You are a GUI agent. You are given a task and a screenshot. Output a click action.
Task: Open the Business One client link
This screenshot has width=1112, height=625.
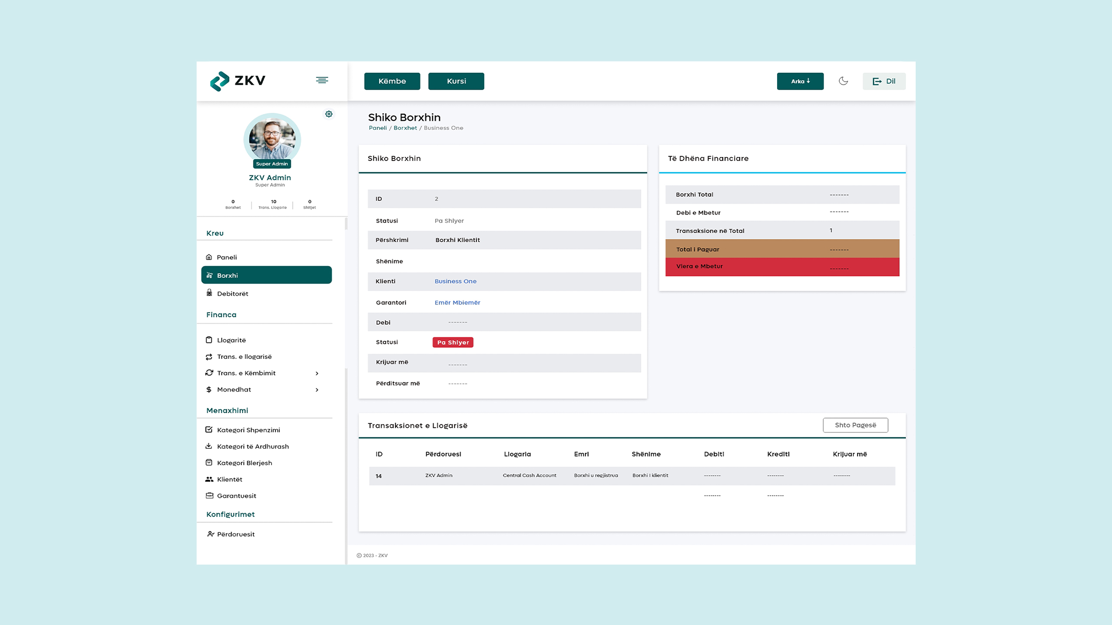click(x=455, y=281)
